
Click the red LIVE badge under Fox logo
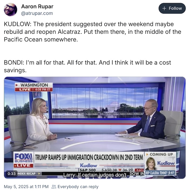tap(23, 166)
